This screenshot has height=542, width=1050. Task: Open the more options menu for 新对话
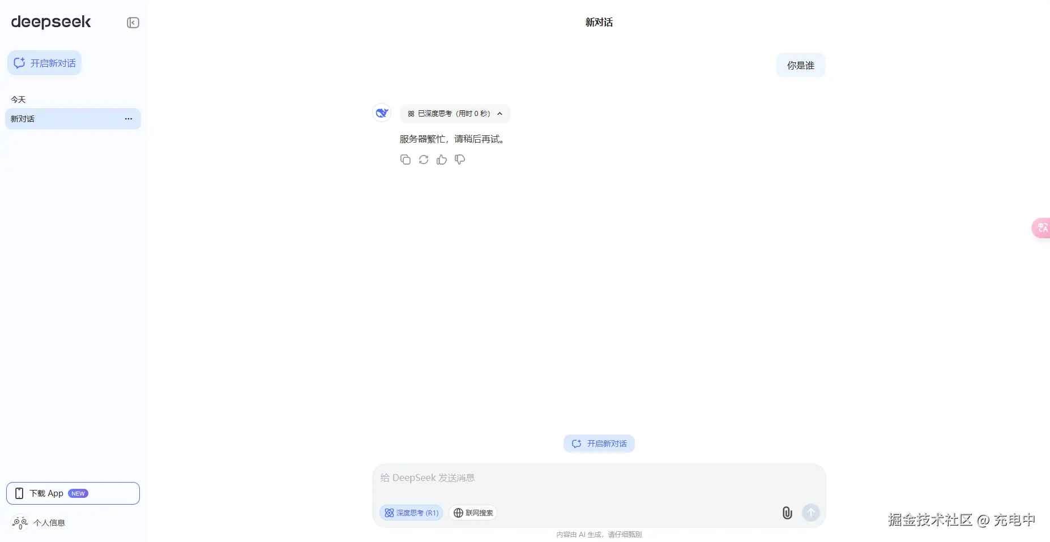click(x=129, y=119)
